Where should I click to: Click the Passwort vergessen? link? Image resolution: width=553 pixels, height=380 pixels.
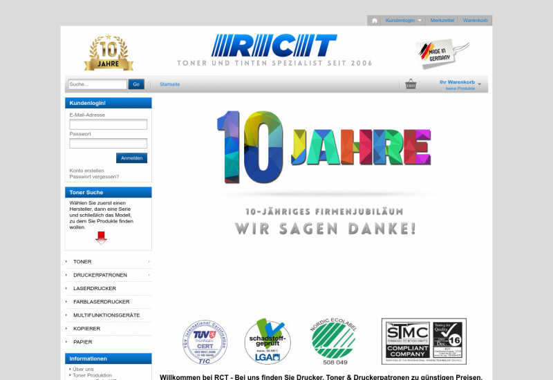pos(94,177)
